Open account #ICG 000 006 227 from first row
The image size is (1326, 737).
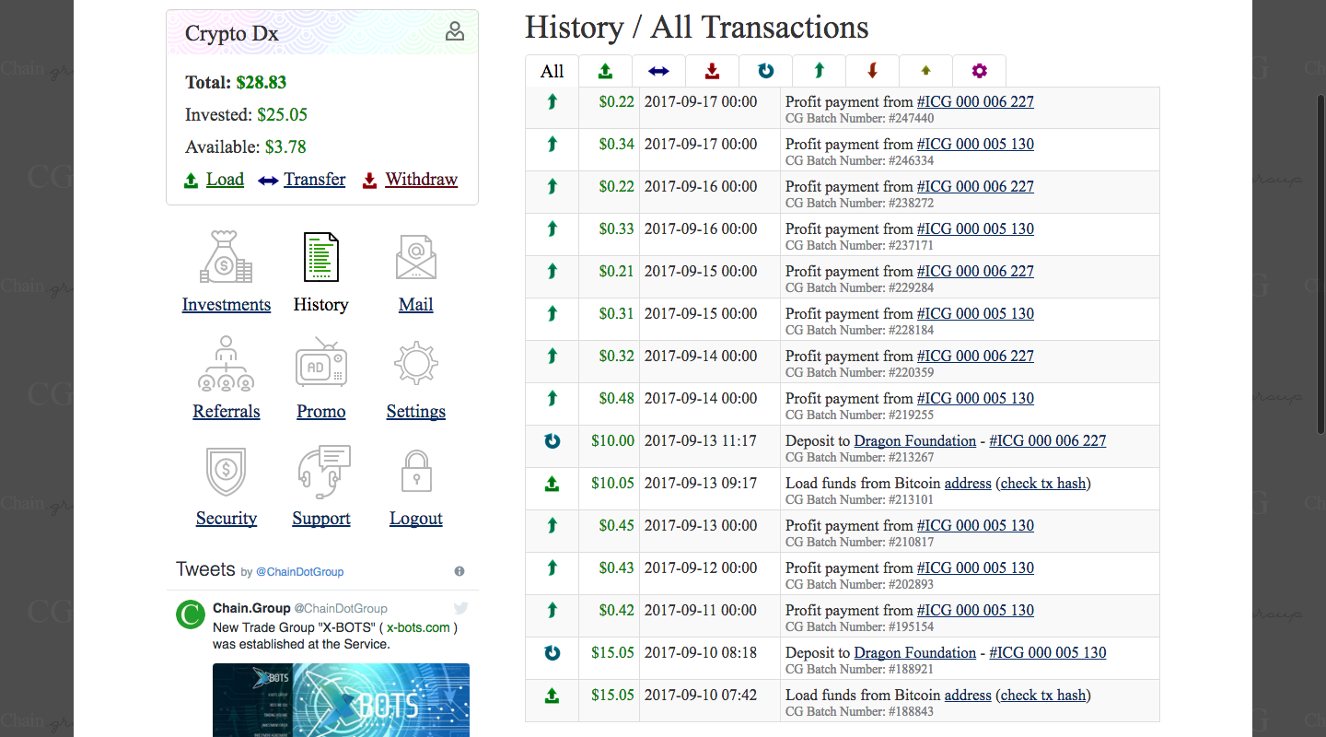point(975,101)
